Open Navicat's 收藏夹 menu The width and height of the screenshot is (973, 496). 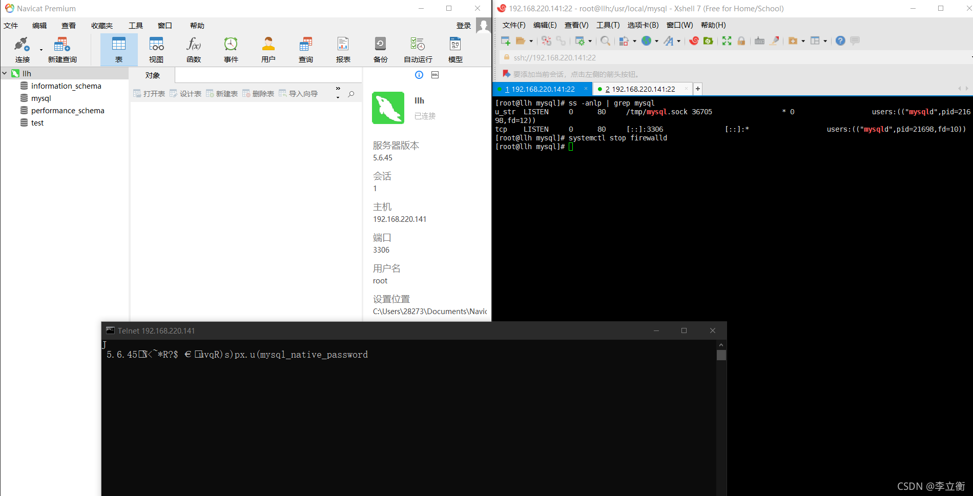[102, 26]
